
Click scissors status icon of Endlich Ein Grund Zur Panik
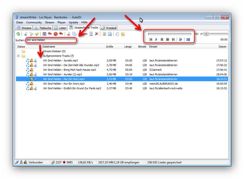(35, 88)
